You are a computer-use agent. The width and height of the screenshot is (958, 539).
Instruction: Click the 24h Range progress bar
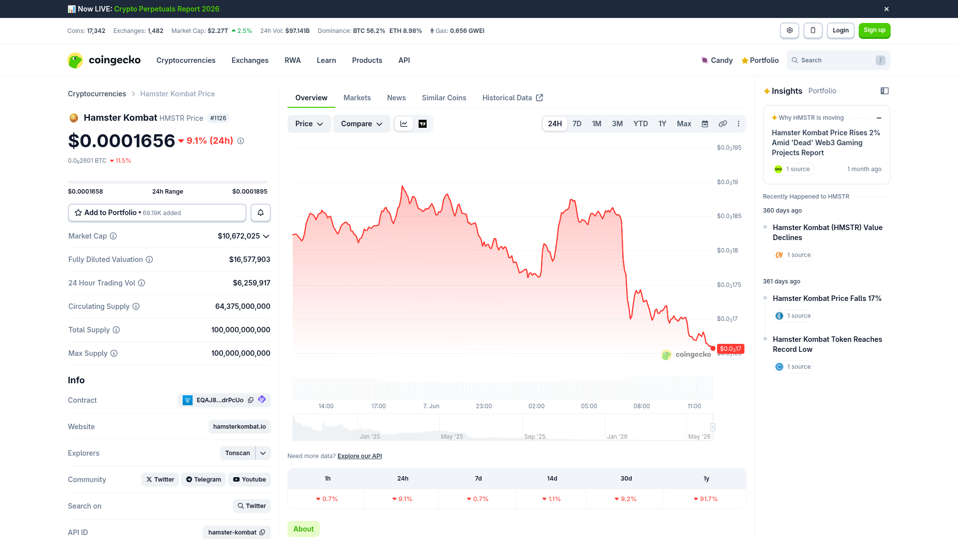[168, 182]
